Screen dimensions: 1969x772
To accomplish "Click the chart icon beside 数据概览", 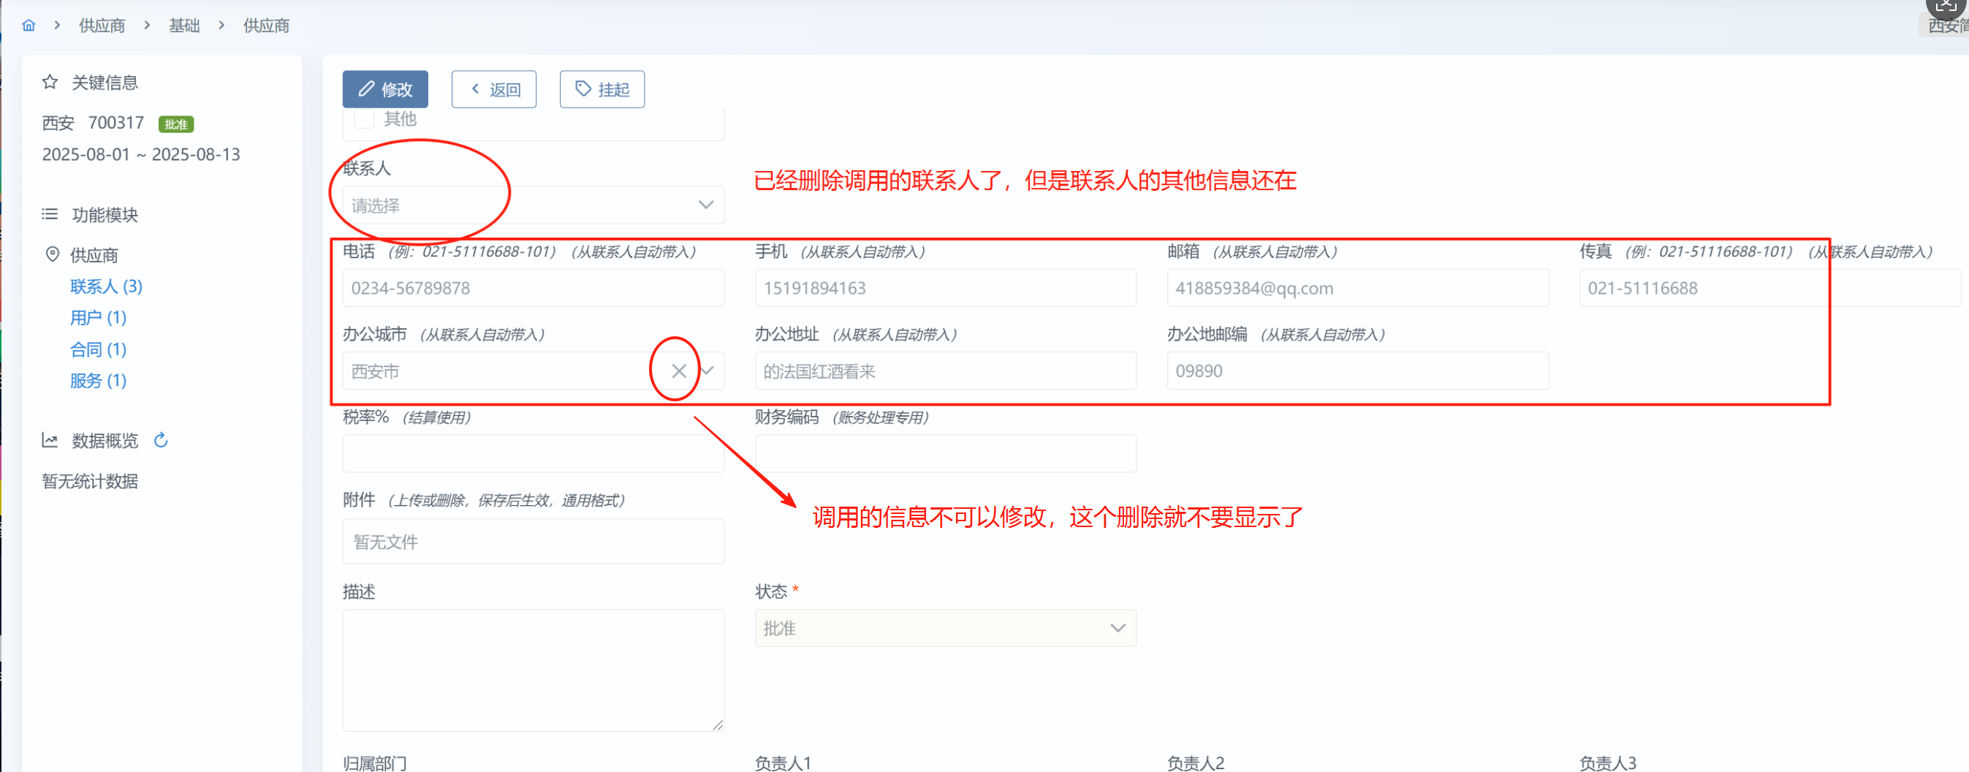I will [50, 440].
